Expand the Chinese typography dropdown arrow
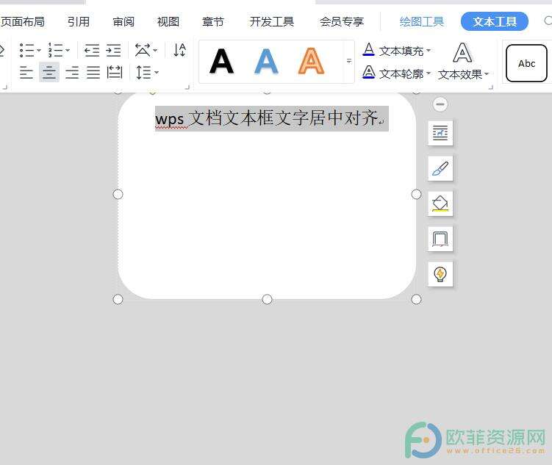The image size is (552, 465). [155, 50]
